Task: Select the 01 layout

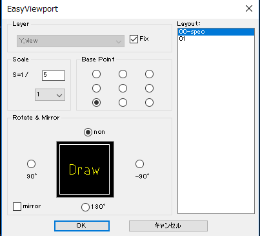Action: (216, 39)
